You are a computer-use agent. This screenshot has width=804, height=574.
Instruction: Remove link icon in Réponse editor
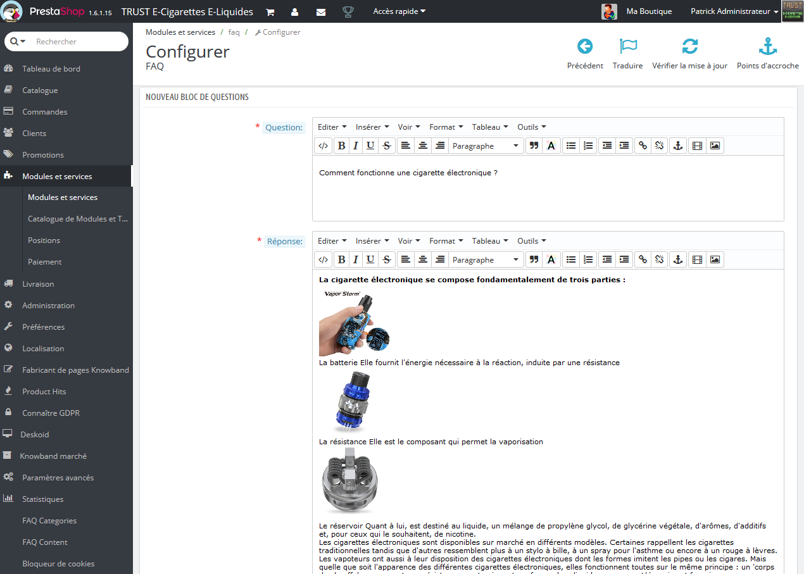[x=659, y=259]
